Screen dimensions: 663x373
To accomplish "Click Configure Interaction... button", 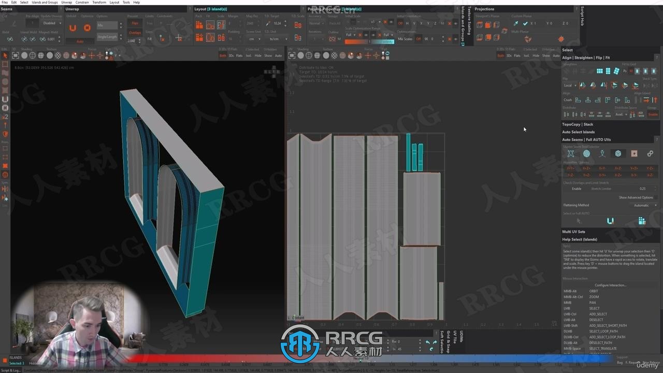I will point(610,285).
